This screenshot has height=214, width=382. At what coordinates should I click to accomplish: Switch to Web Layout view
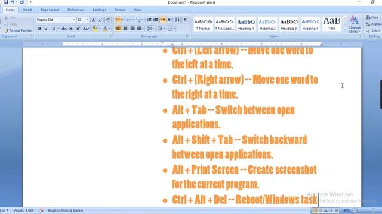[325, 210]
